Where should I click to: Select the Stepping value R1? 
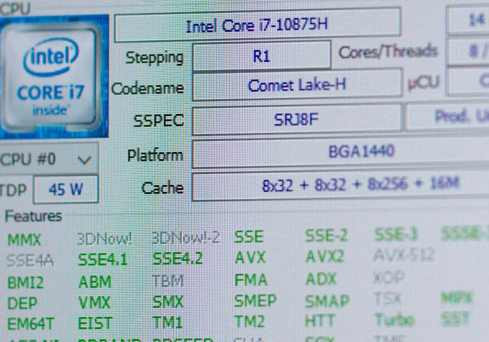click(x=261, y=56)
